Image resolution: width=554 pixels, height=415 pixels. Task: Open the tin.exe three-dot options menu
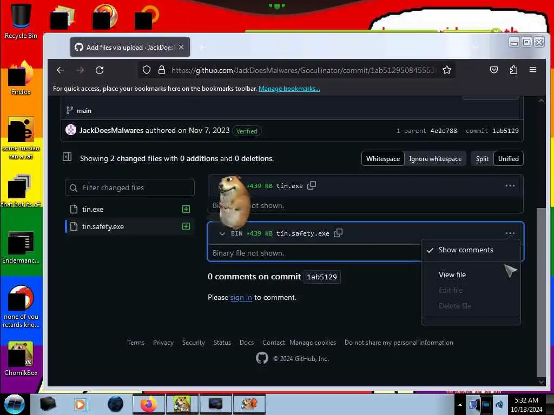point(510,186)
